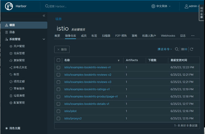The image size is (205, 134).
Task: Switch list/card view icon
Action: [x=184, y=49]
